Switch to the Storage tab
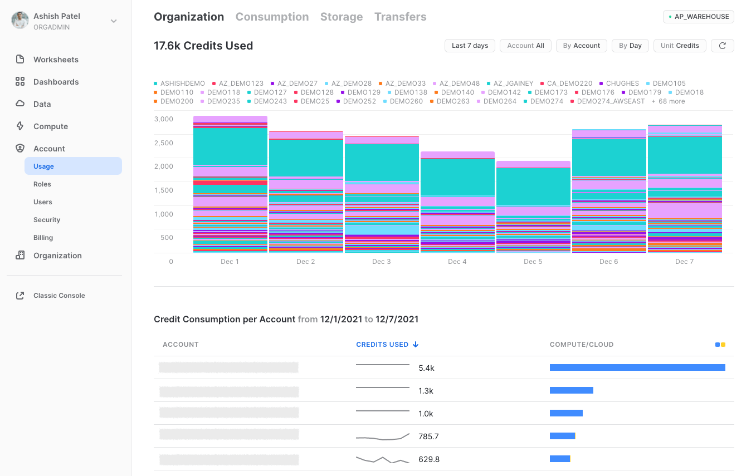Screen dimensions: 756x476 point(342,17)
